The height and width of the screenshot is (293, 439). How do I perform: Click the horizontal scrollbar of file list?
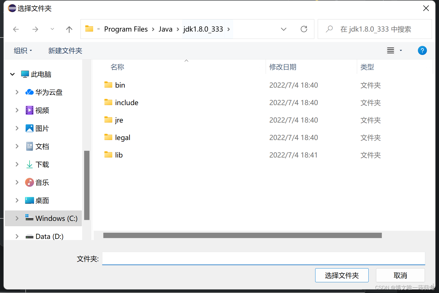(x=243, y=236)
